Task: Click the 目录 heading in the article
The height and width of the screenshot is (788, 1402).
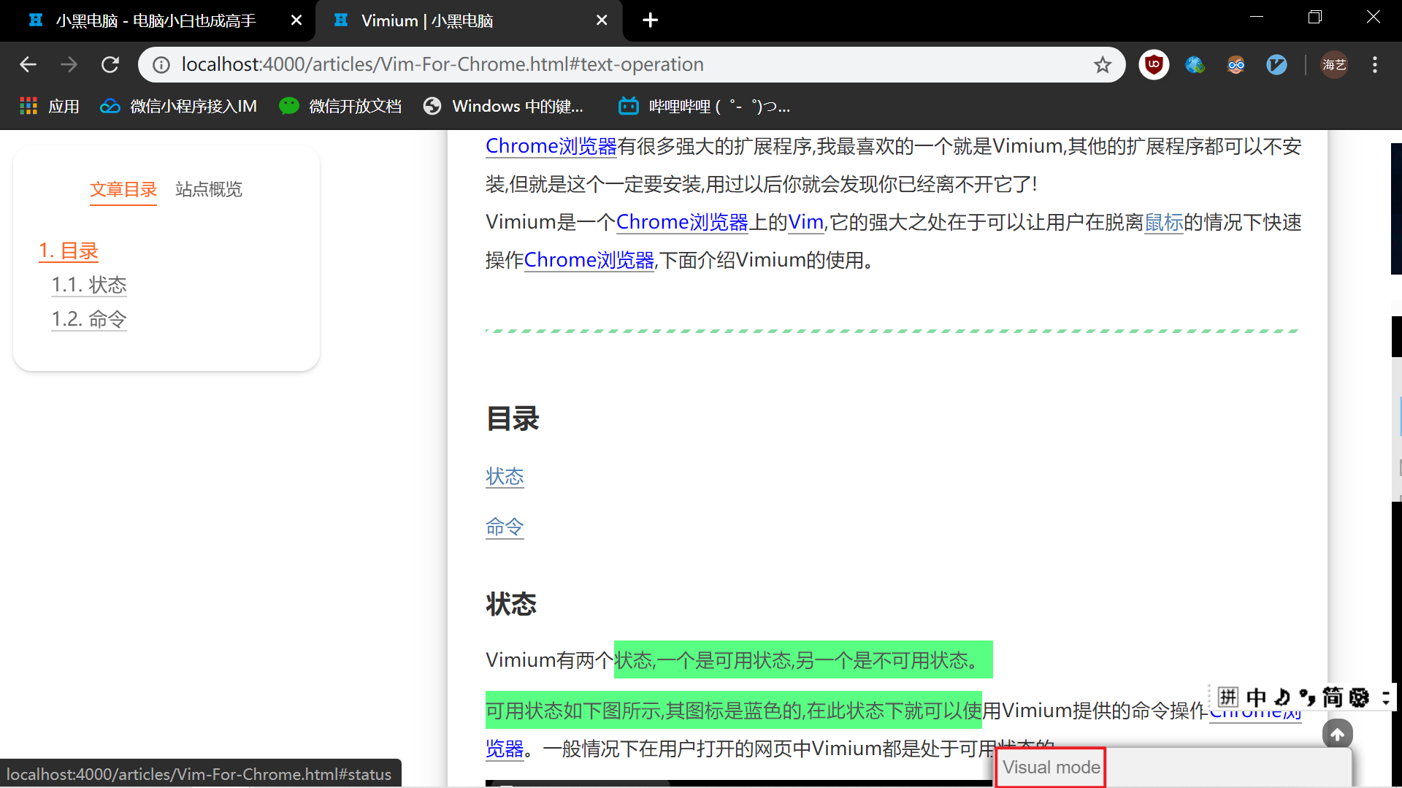Action: pos(513,419)
